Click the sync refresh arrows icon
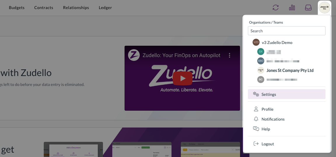 coord(275,8)
